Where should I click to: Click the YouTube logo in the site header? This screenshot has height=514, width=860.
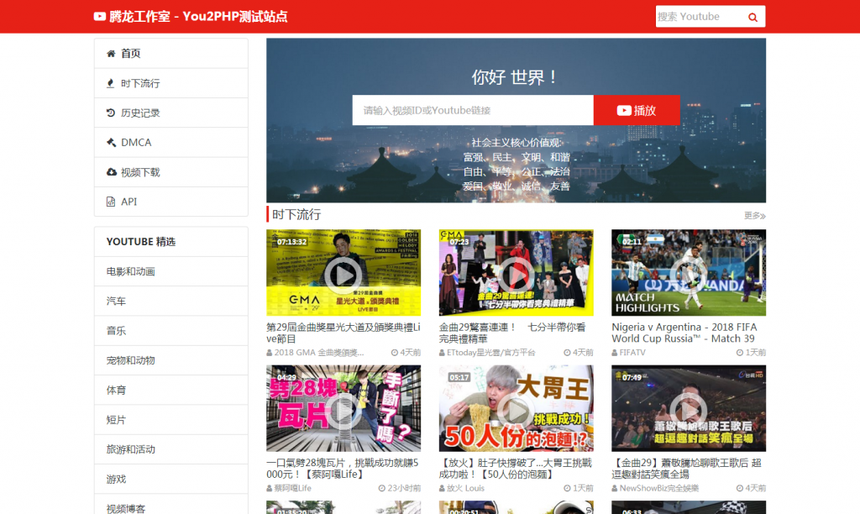(98, 16)
